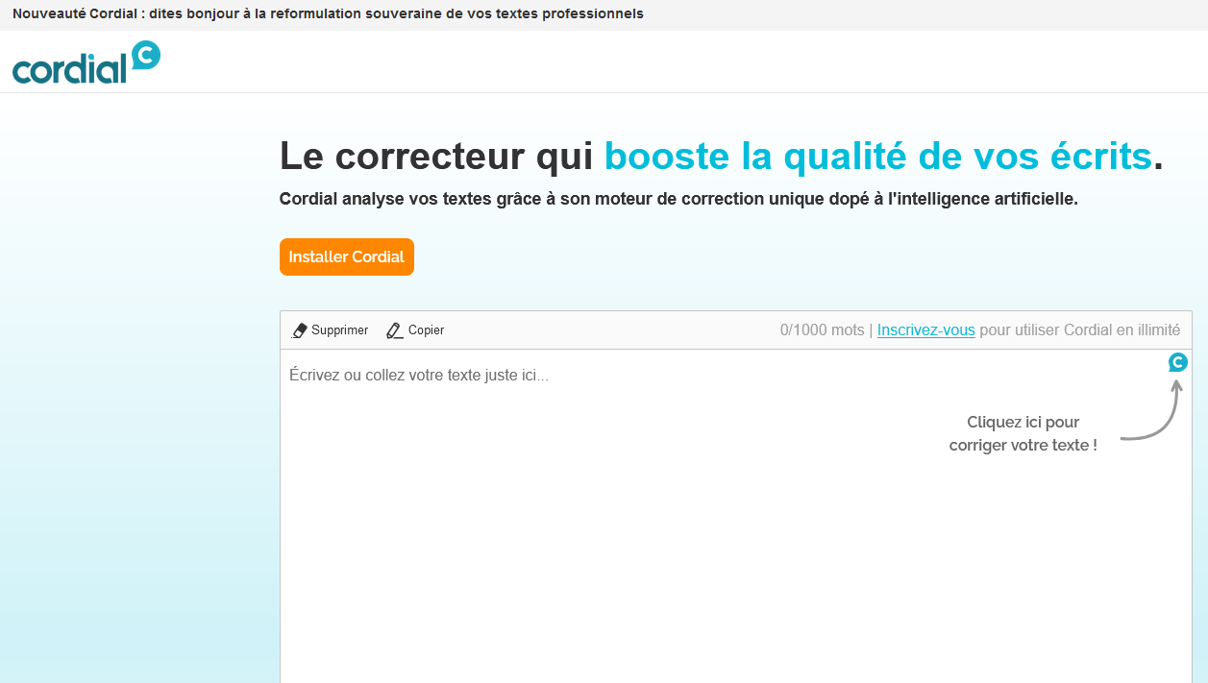The width and height of the screenshot is (1208, 683).
Task: Click the eraser icon next to Supprimer
Action: (x=299, y=330)
